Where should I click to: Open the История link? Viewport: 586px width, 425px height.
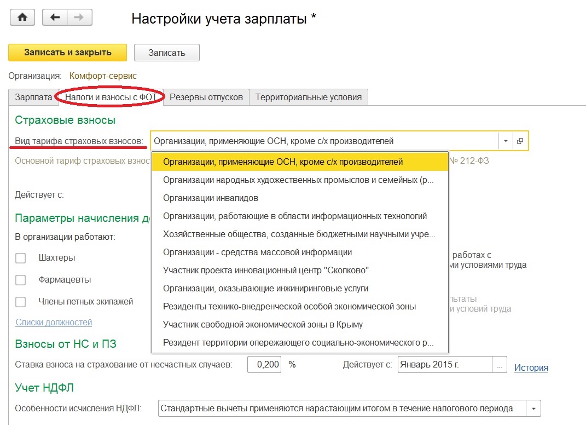click(x=531, y=367)
